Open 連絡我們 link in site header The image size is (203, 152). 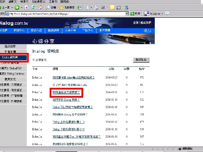coord(146,23)
